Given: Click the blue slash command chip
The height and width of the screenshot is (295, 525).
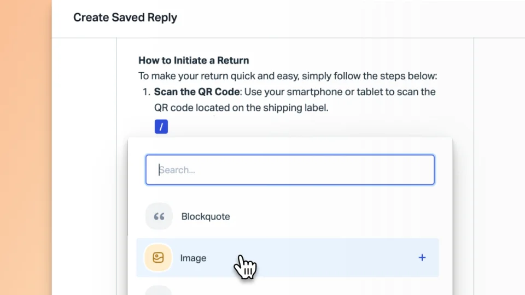Looking at the screenshot, I should (161, 127).
